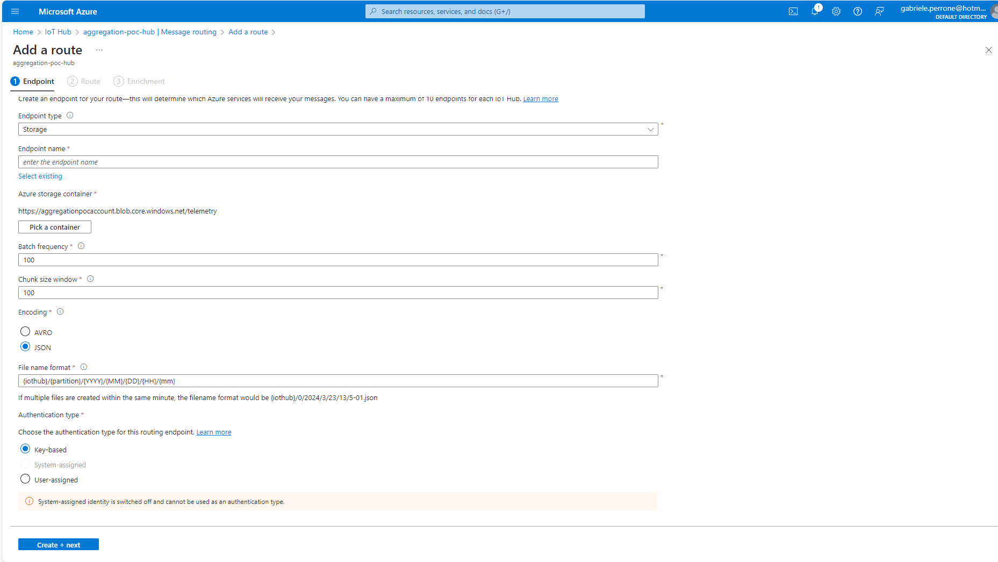Screen dimensions: 998x562
Task: Click the Create + next button
Action: [58, 544]
